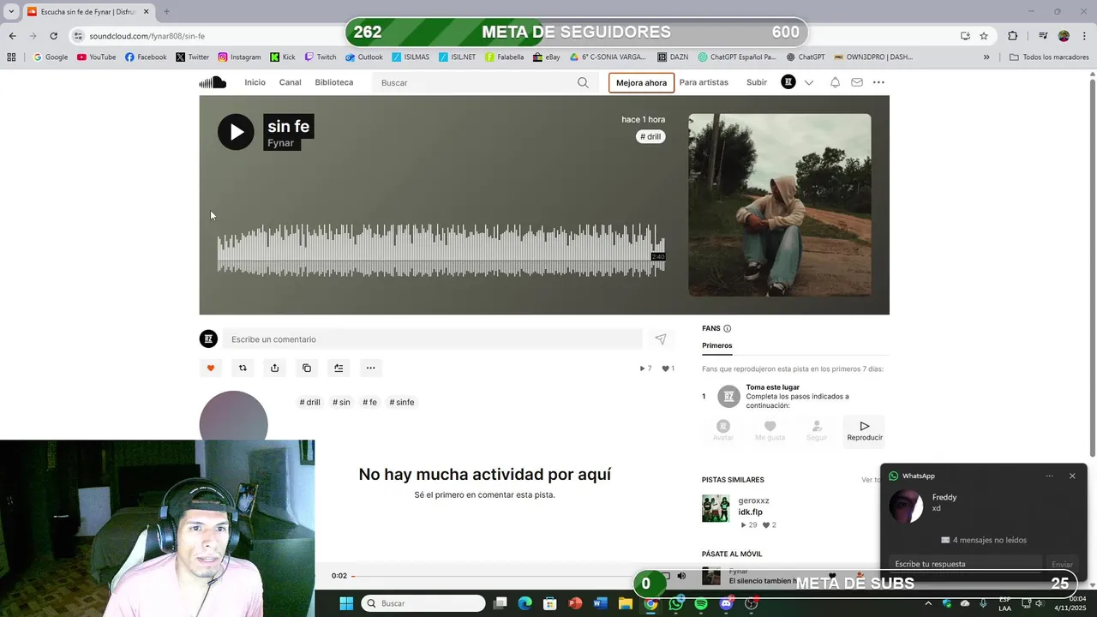This screenshot has height=617, width=1097.
Task: Open the track artwork image
Action: (779, 205)
